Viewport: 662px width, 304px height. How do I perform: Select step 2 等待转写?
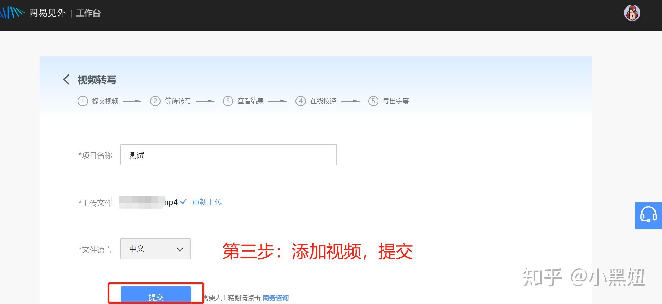[x=171, y=101]
